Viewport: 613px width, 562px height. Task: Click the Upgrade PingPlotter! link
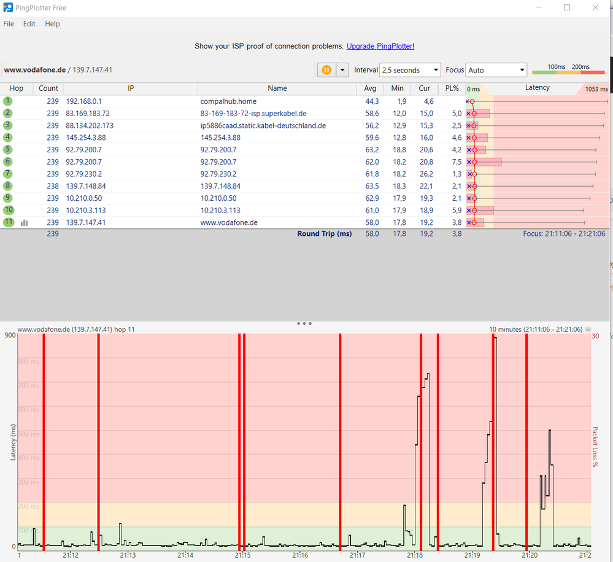pyautogui.click(x=380, y=46)
